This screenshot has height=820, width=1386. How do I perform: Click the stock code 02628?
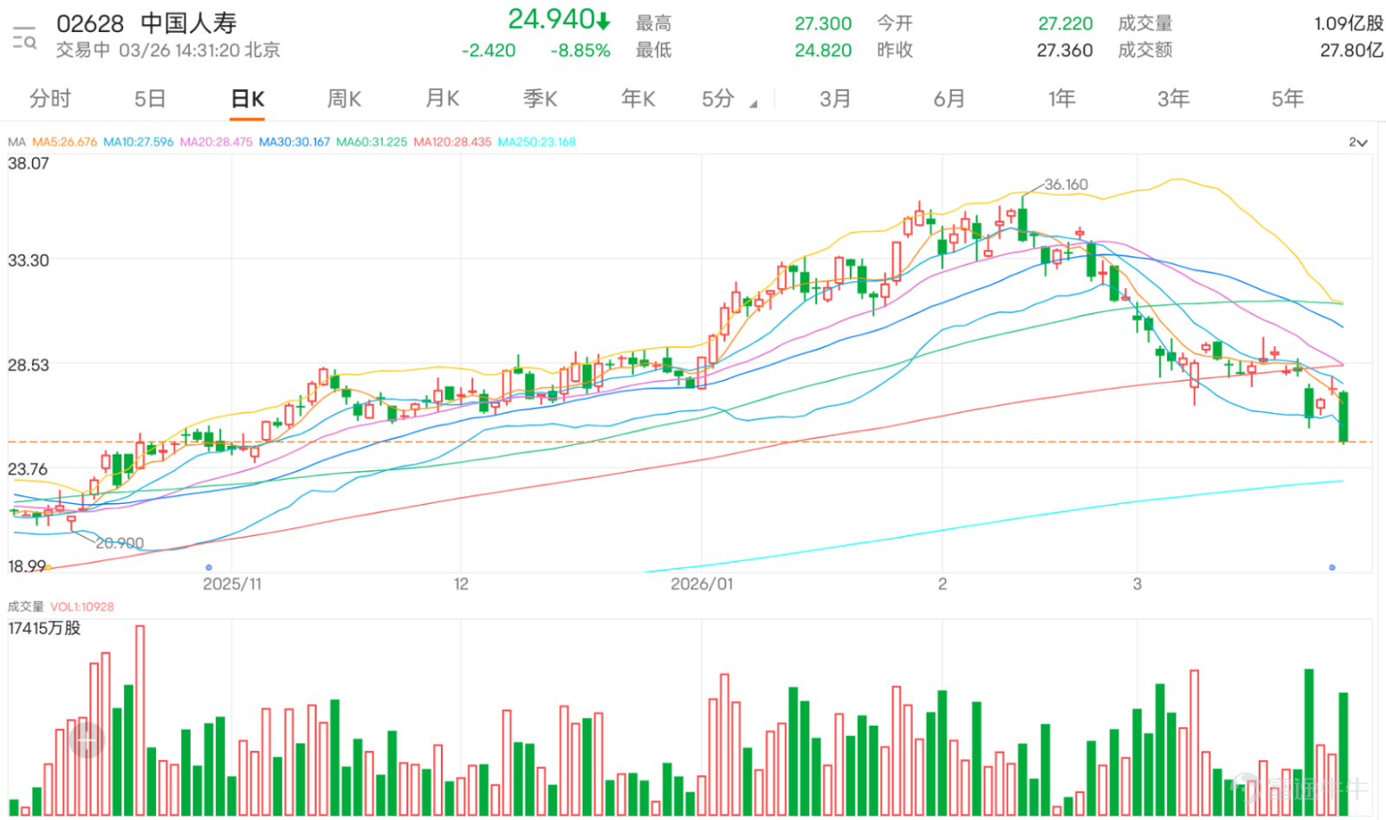pos(90,23)
